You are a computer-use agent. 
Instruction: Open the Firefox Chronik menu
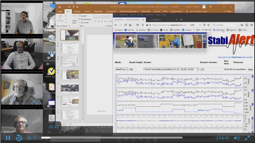tap(140, 15)
